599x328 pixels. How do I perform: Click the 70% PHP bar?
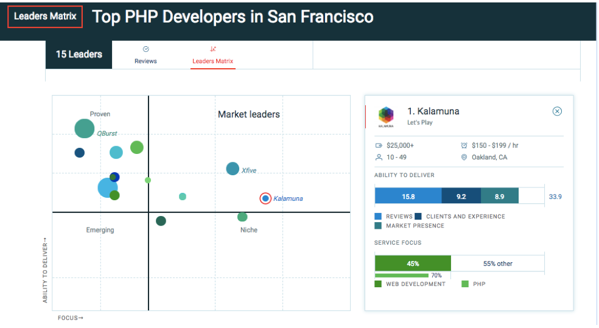click(x=402, y=275)
